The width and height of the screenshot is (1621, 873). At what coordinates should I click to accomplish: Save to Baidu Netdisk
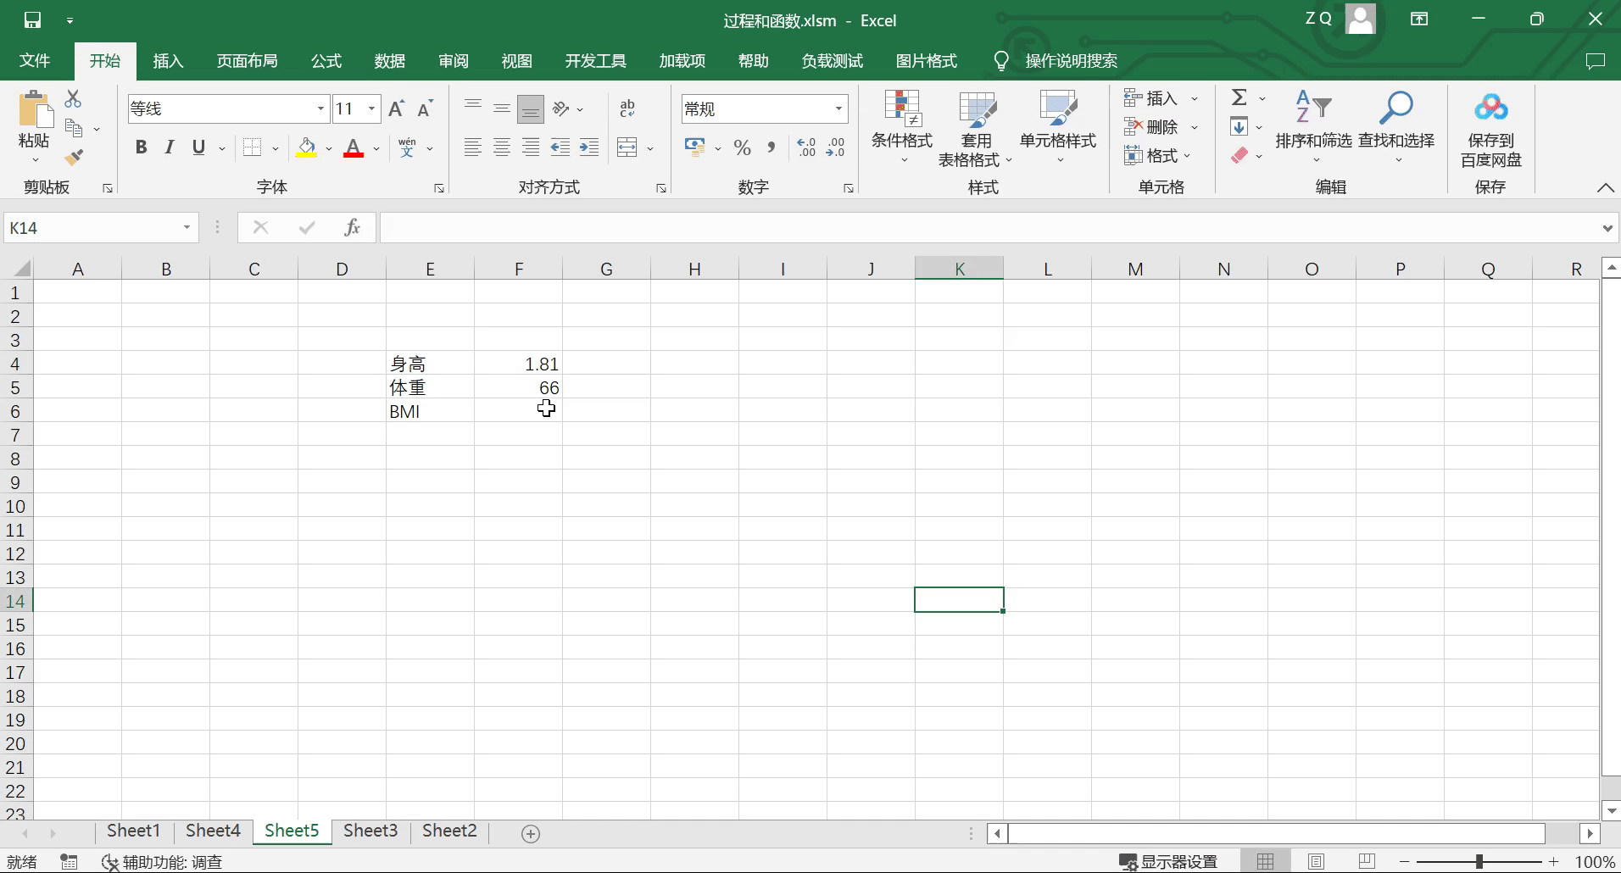click(x=1490, y=130)
